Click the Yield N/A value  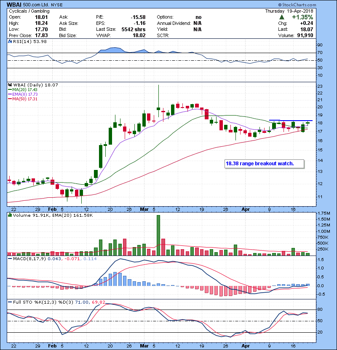click(x=198, y=29)
